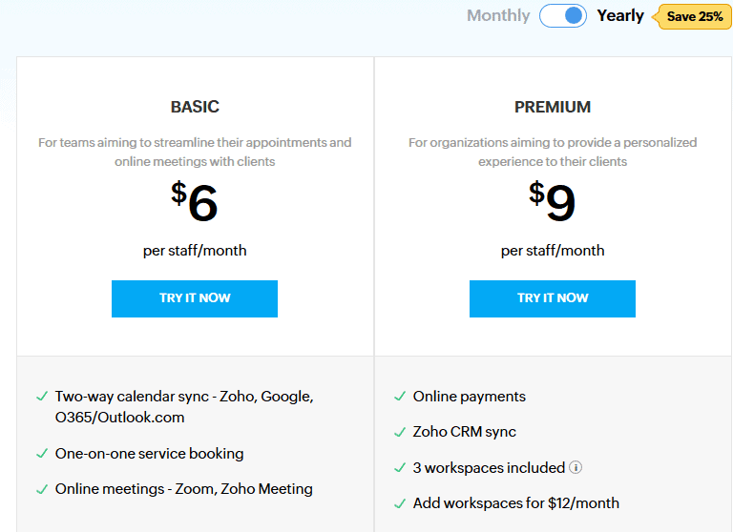This screenshot has height=532, width=733.
Task: Click the BASIC plan heading
Action: [x=195, y=107]
